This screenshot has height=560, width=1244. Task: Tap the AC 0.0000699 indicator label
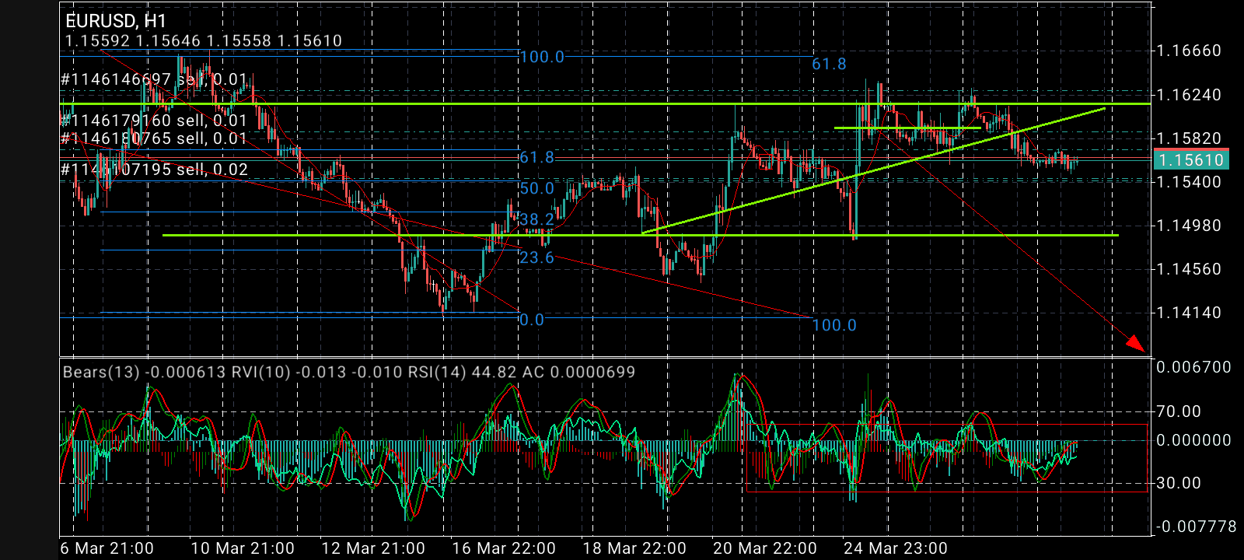pos(578,373)
